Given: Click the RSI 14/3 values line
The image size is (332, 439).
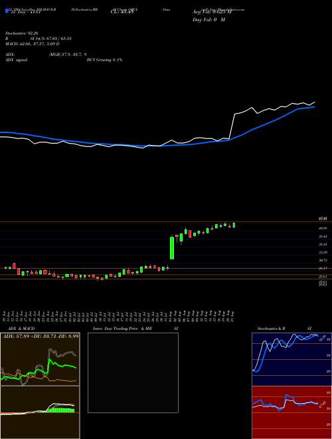Looking at the screenshot, I should [38, 39].
